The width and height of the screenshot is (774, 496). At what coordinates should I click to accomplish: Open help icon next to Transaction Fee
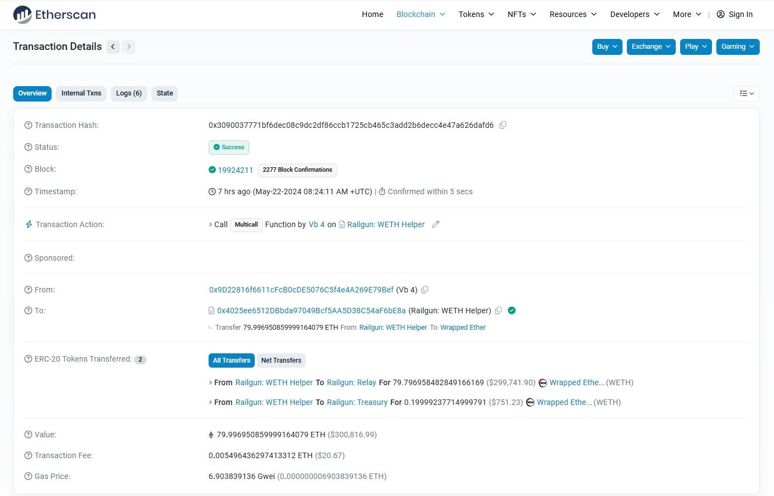click(x=29, y=455)
